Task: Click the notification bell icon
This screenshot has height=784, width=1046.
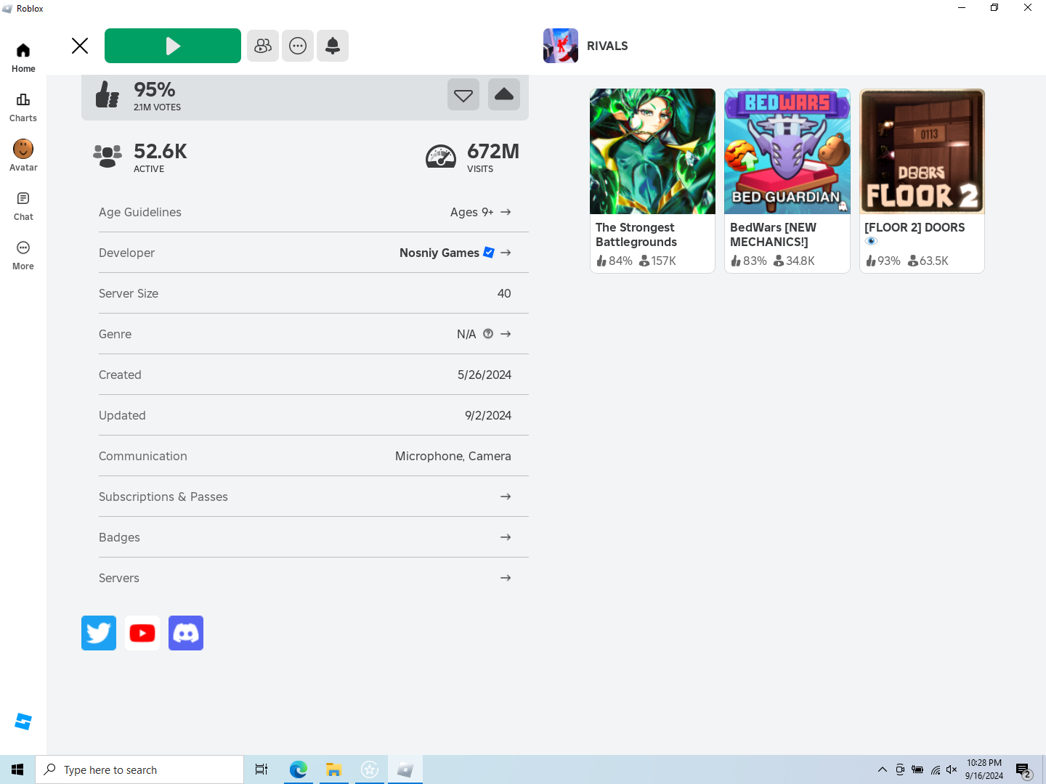Action: point(333,46)
